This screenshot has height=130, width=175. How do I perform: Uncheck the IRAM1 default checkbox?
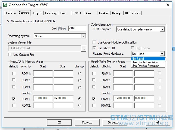pos(94,99)
